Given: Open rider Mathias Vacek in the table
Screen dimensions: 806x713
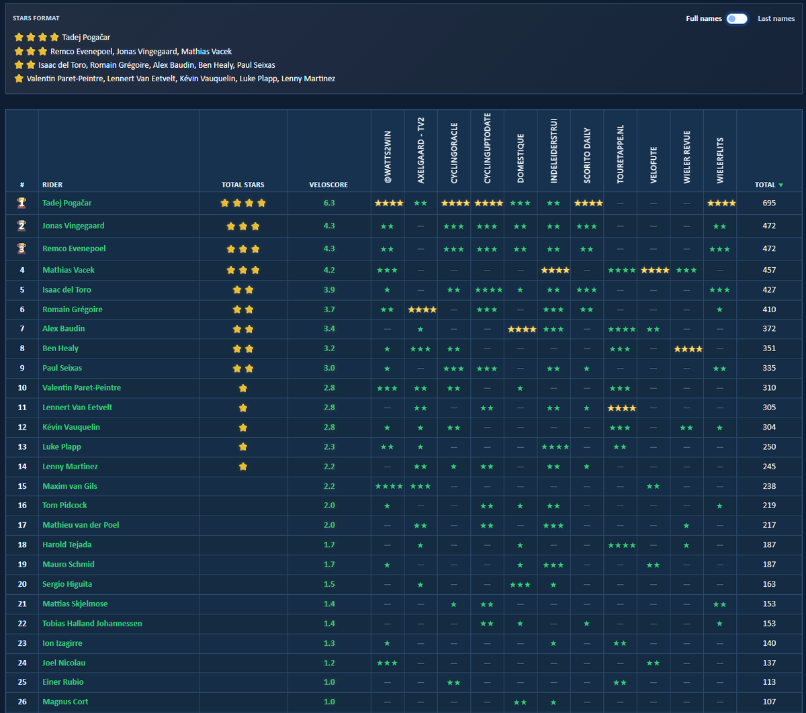Looking at the screenshot, I should (69, 270).
